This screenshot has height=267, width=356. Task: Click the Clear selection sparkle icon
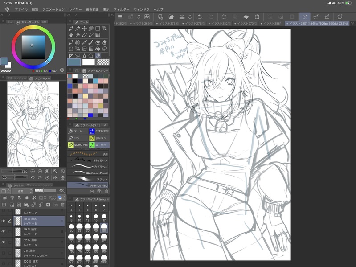[x=224, y=16]
